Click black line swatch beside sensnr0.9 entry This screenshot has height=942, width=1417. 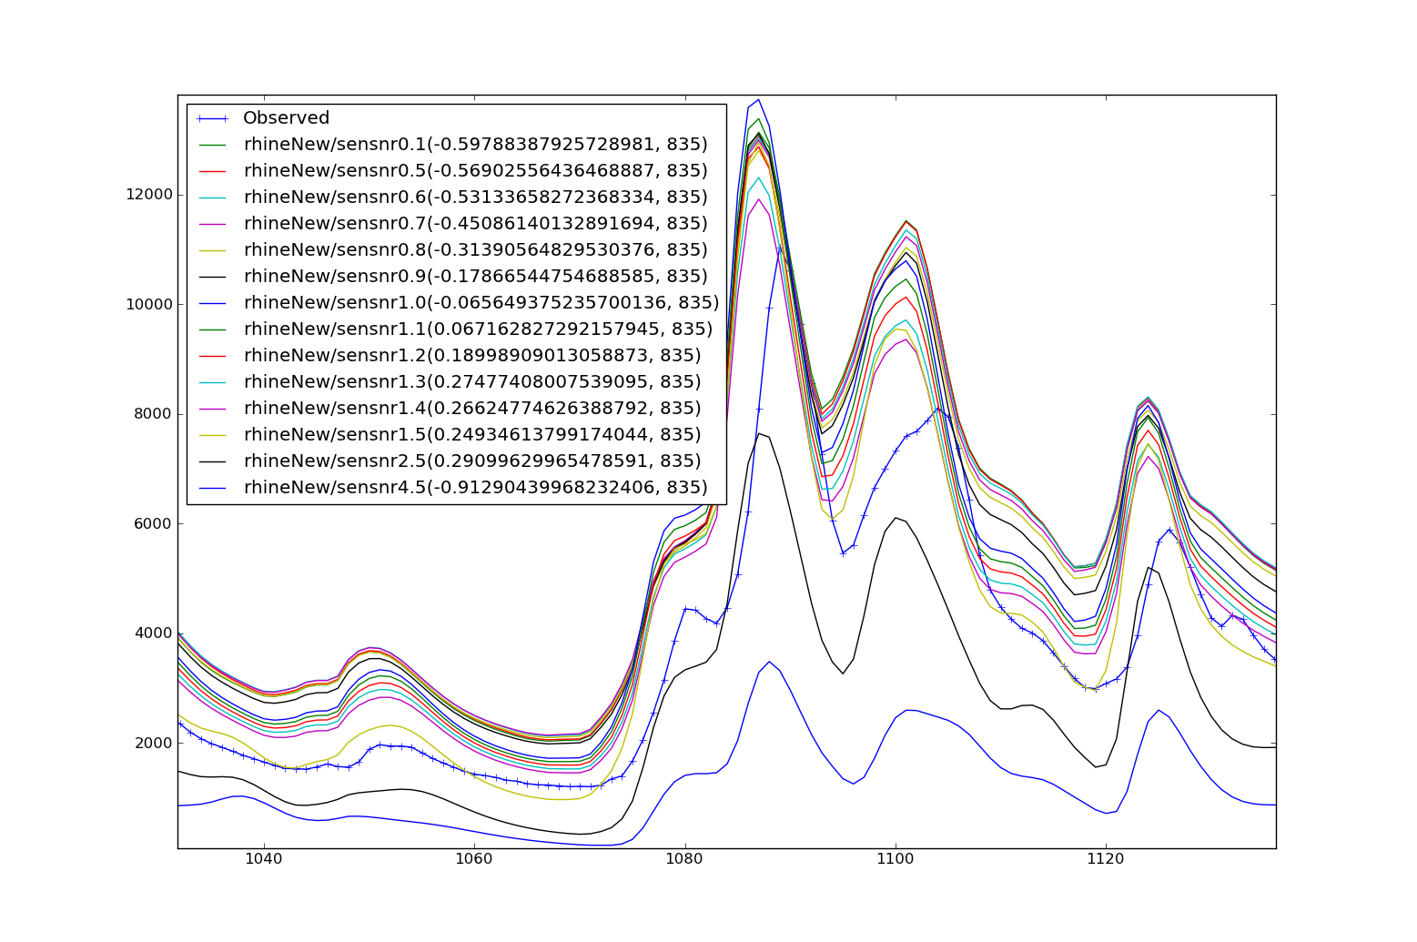click(x=212, y=277)
